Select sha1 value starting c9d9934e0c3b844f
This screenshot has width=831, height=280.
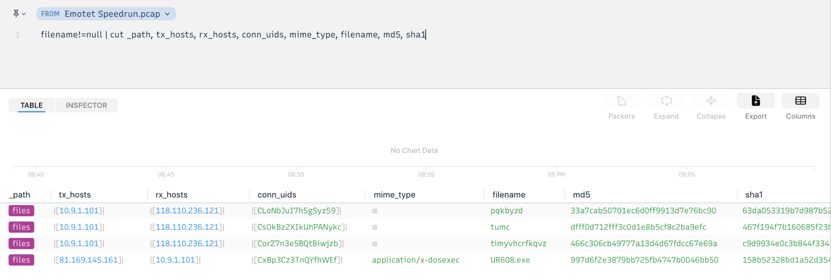(786, 244)
